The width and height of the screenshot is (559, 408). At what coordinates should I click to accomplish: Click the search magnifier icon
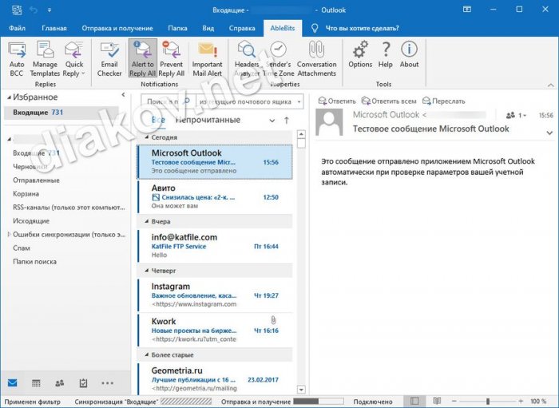point(187,101)
